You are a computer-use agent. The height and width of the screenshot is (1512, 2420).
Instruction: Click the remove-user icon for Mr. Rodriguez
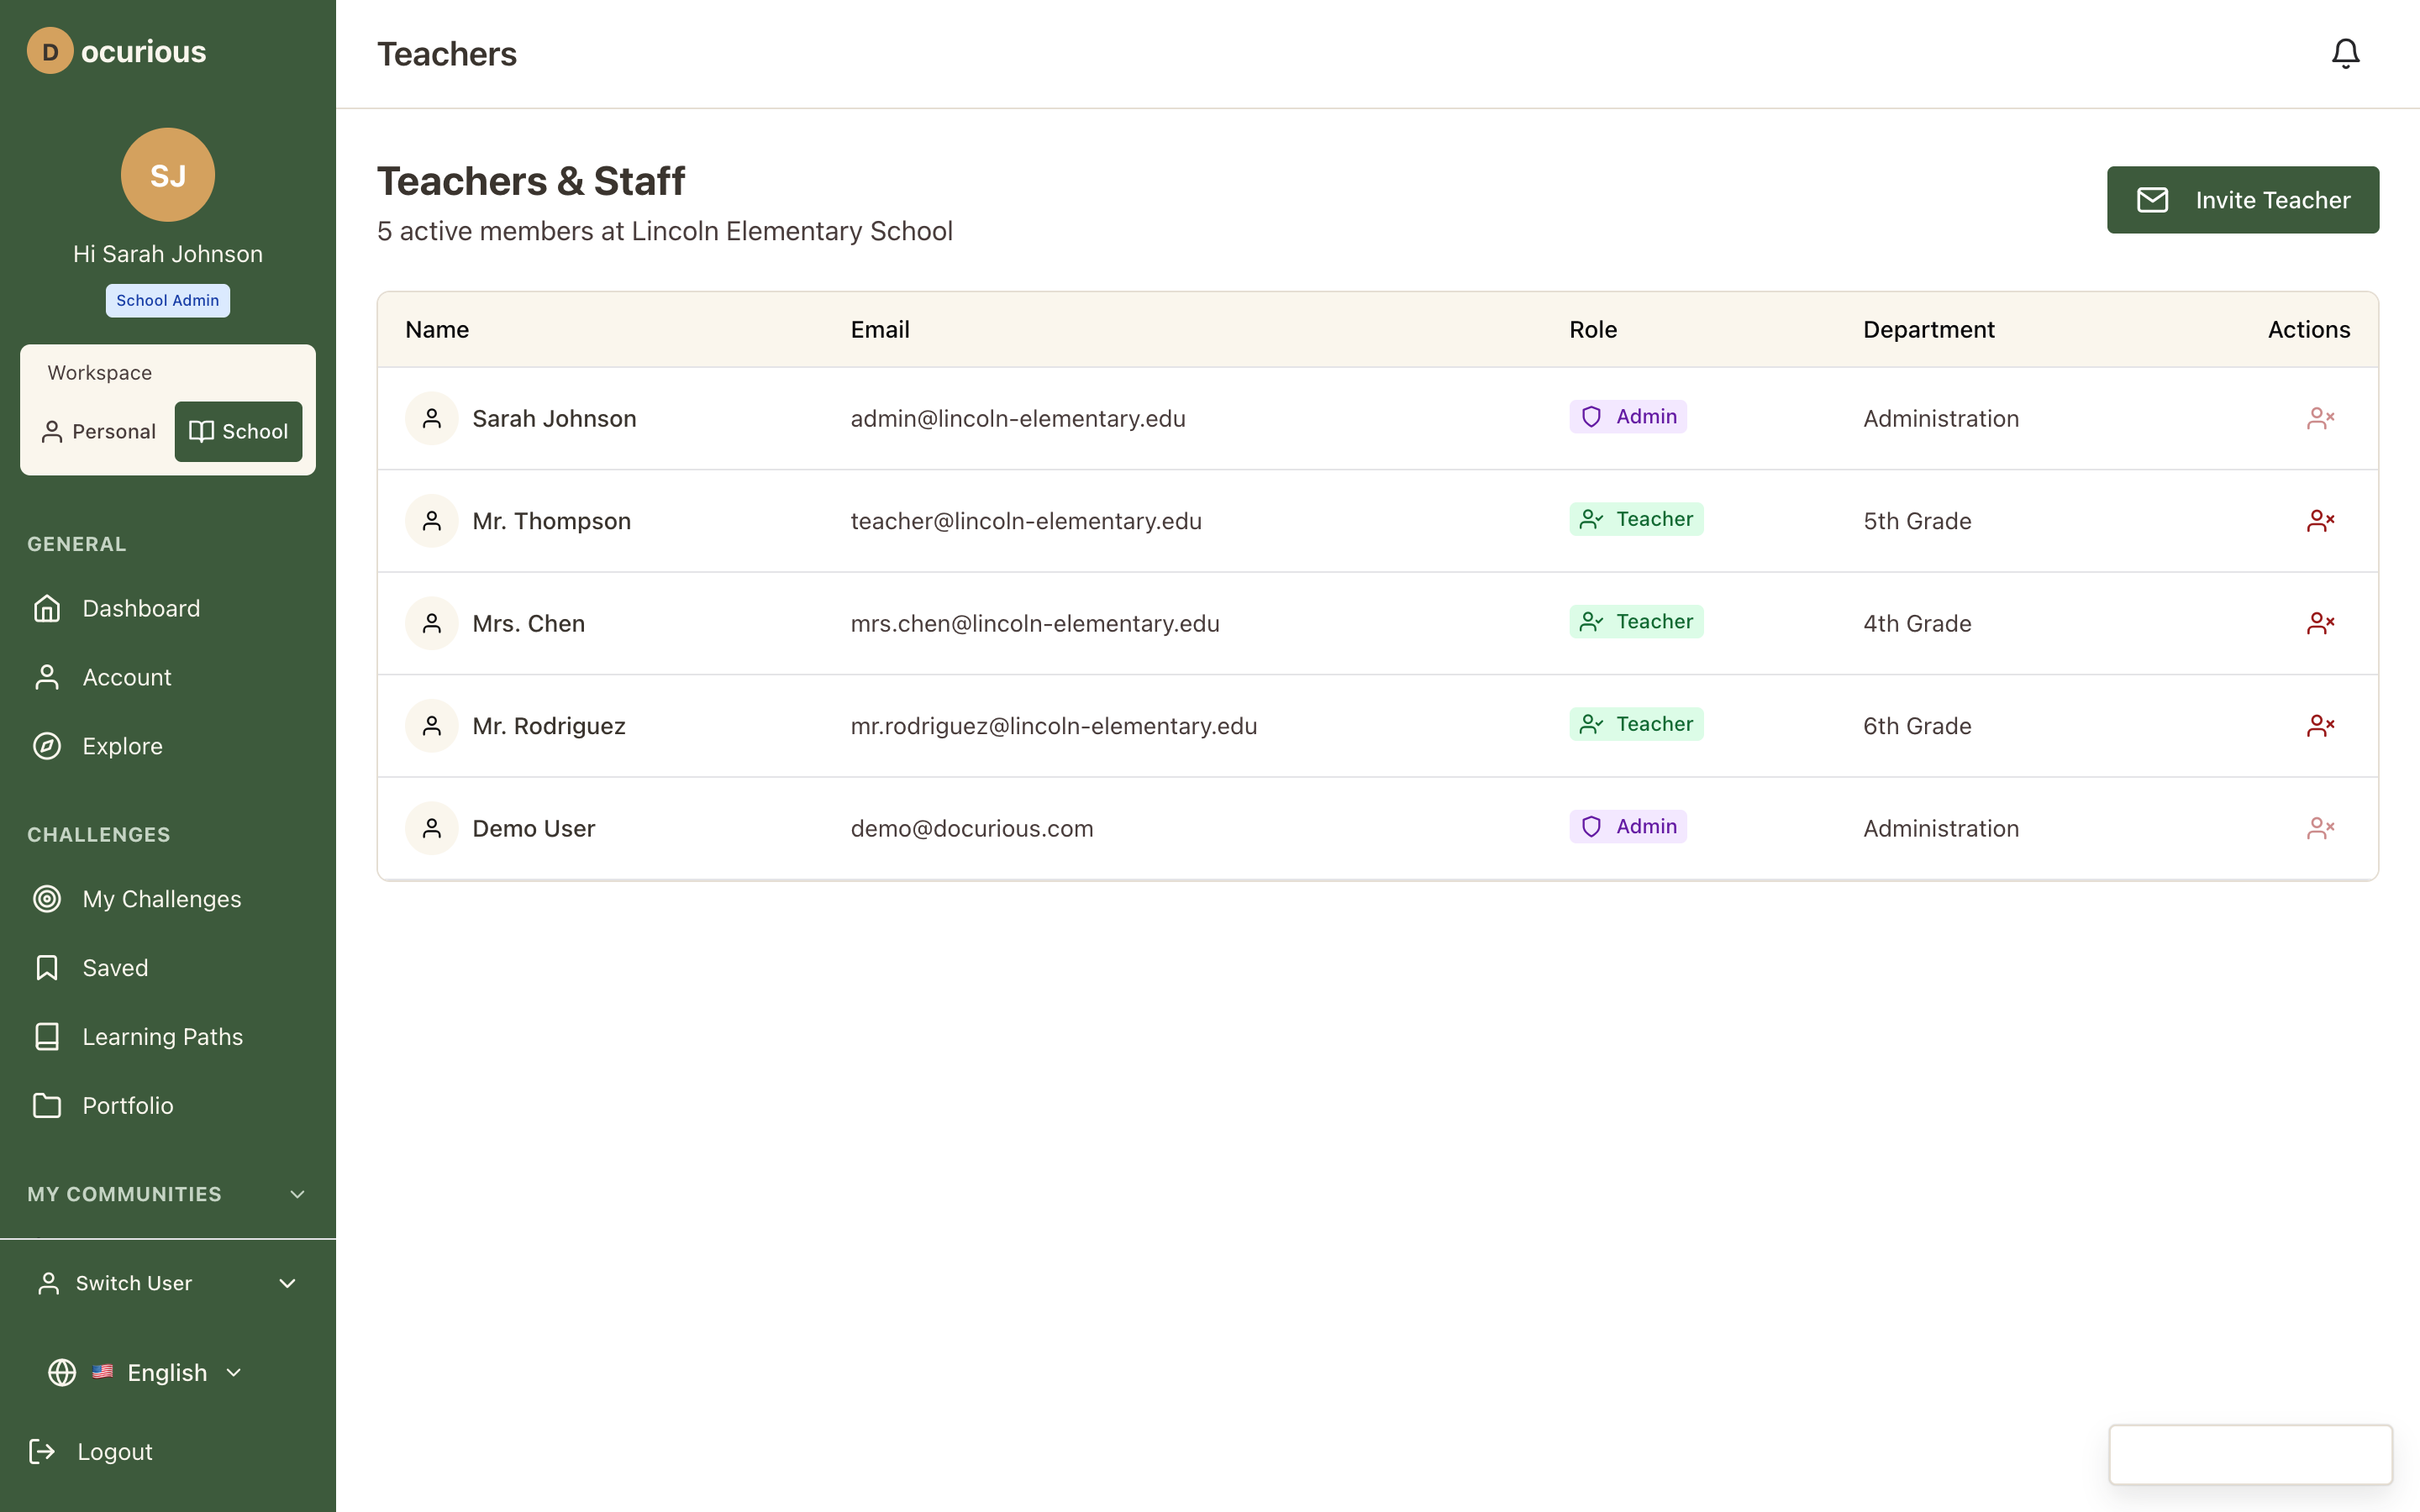pyautogui.click(x=2320, y=726)
